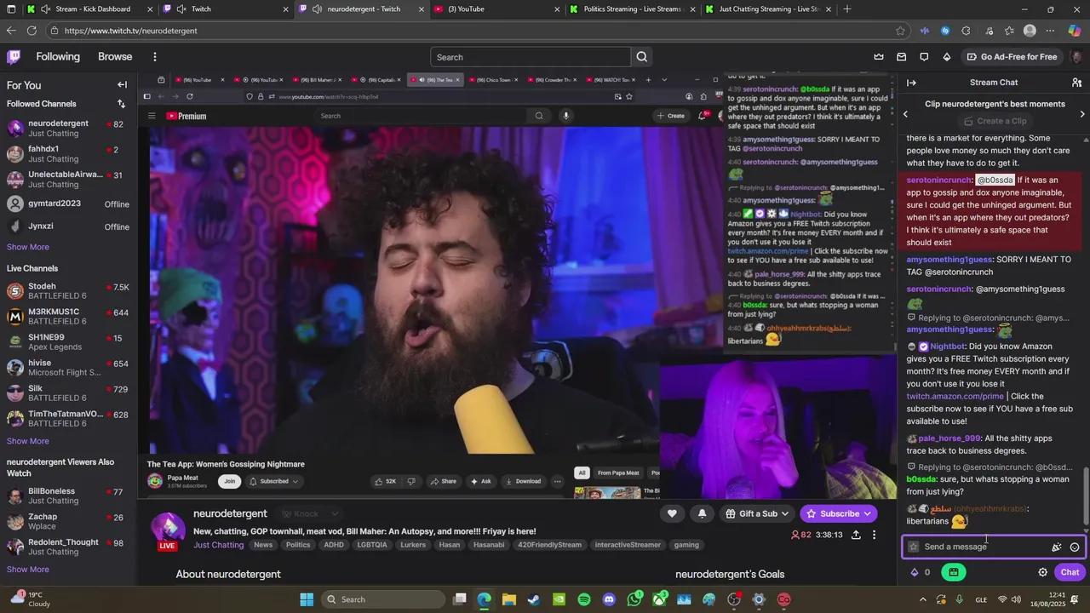Open Discord from the taskbar
Image resolution: width=1090 pixels, height=613 pixels.
609,599
